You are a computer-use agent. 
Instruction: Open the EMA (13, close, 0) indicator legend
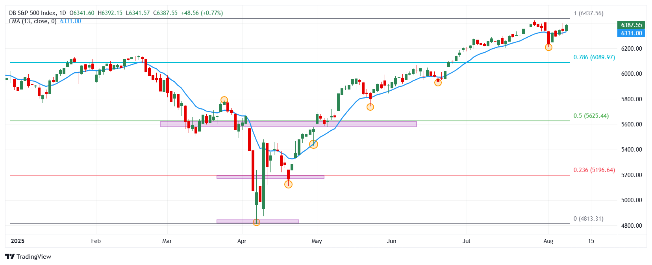(33, 21)
